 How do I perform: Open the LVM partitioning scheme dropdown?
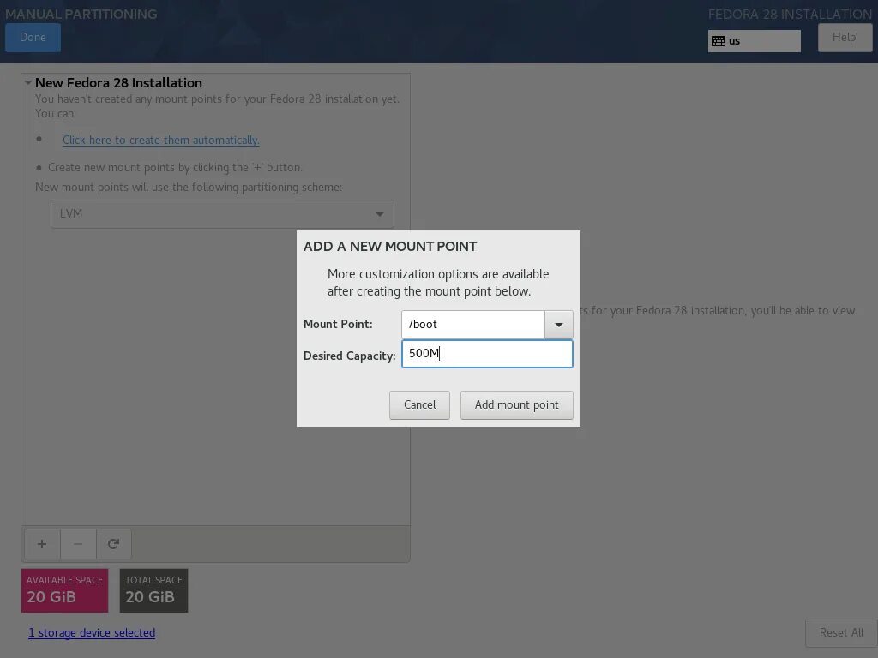(x=222, y=213)
